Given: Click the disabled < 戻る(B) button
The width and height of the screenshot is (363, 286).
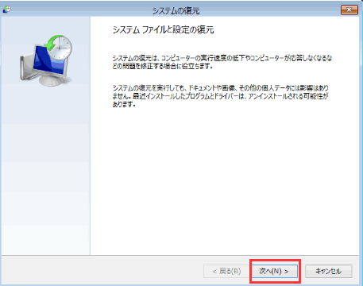Looking at the screenshot, I should pos(226,271).
